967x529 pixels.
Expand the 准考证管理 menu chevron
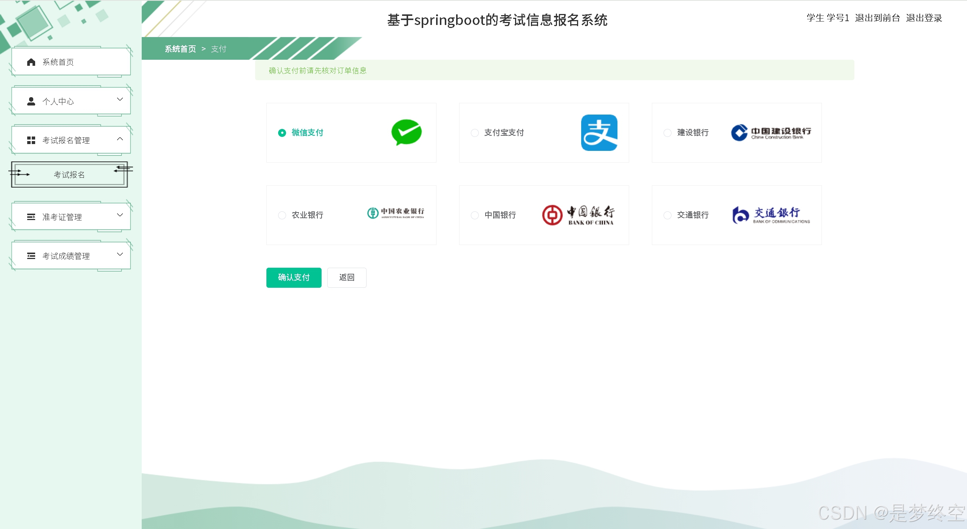click(x=120, y=215)
